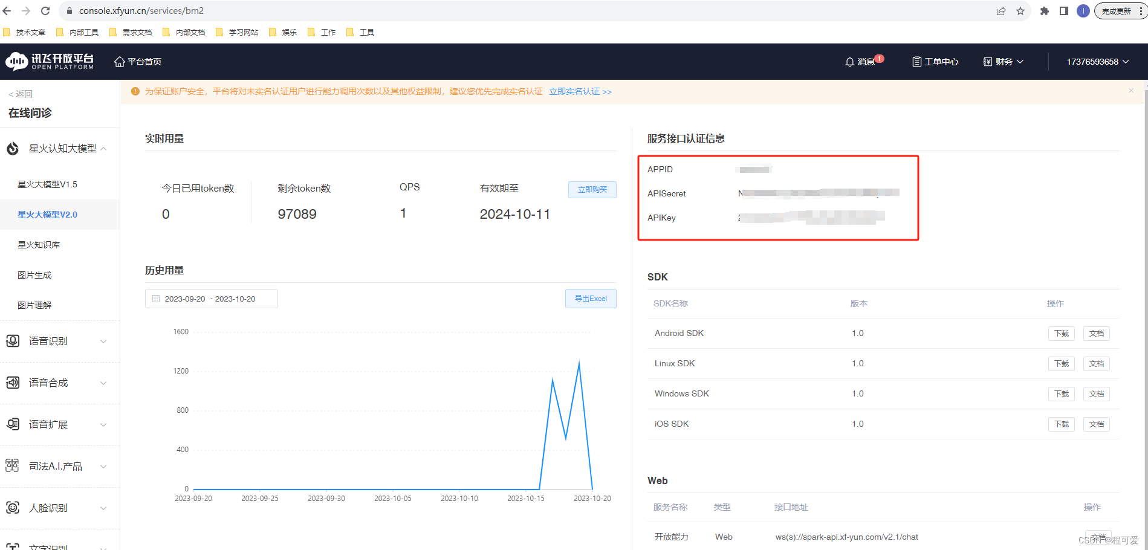Viewport: 1148px width, 550px height.
Task: Open the iOS SDK 文档
Action: pos(1096,424)
